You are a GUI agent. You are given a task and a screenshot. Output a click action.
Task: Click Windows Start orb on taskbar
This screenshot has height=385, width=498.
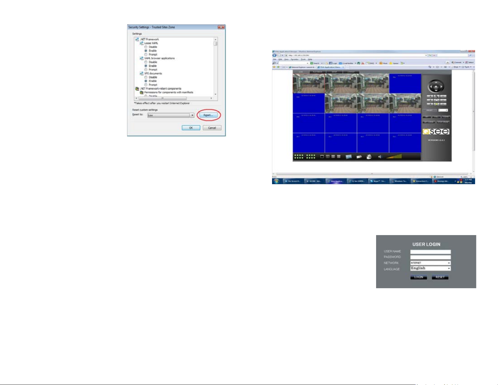coord(276,181)
